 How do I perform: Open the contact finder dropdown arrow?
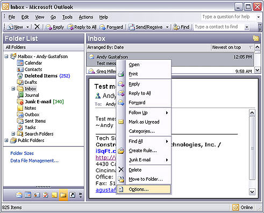[247, 27]
